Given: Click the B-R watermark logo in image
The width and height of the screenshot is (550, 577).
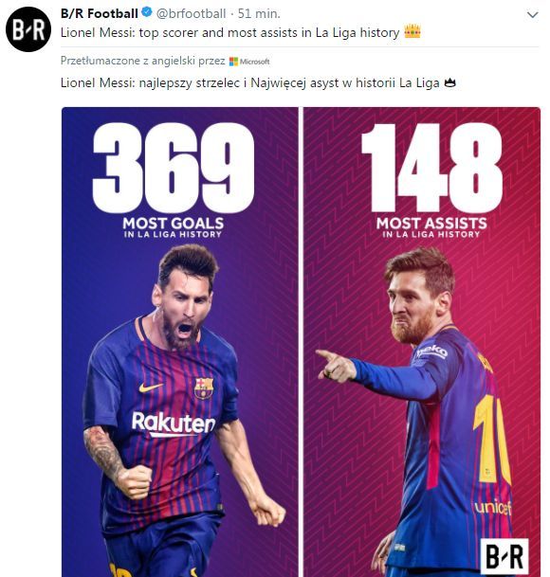Looking at the screenshot, I should (504, 557).
